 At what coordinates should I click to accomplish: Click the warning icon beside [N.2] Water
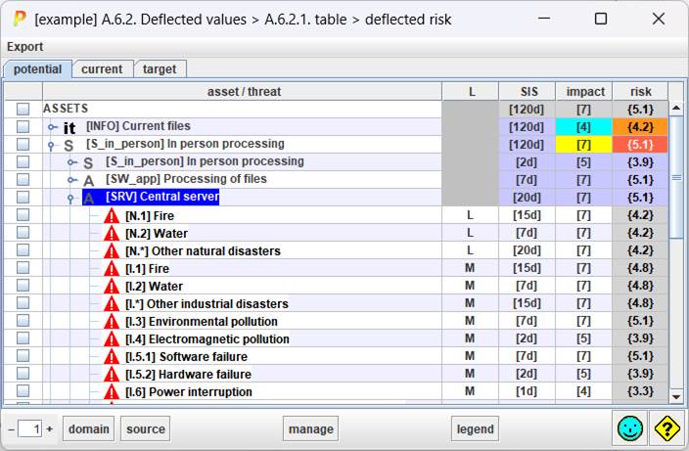tap(112, 233)
